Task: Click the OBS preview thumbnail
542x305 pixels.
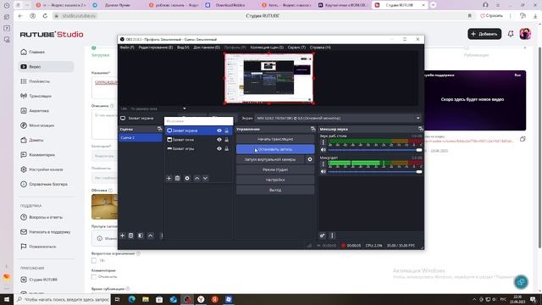Action: click(x=269, y=78)
